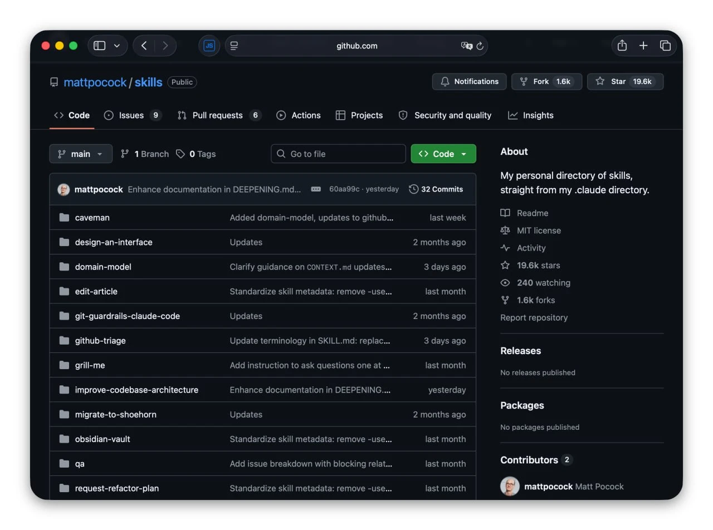Open the qa folder
Screen dimensions: 713x530
(80, 464)
